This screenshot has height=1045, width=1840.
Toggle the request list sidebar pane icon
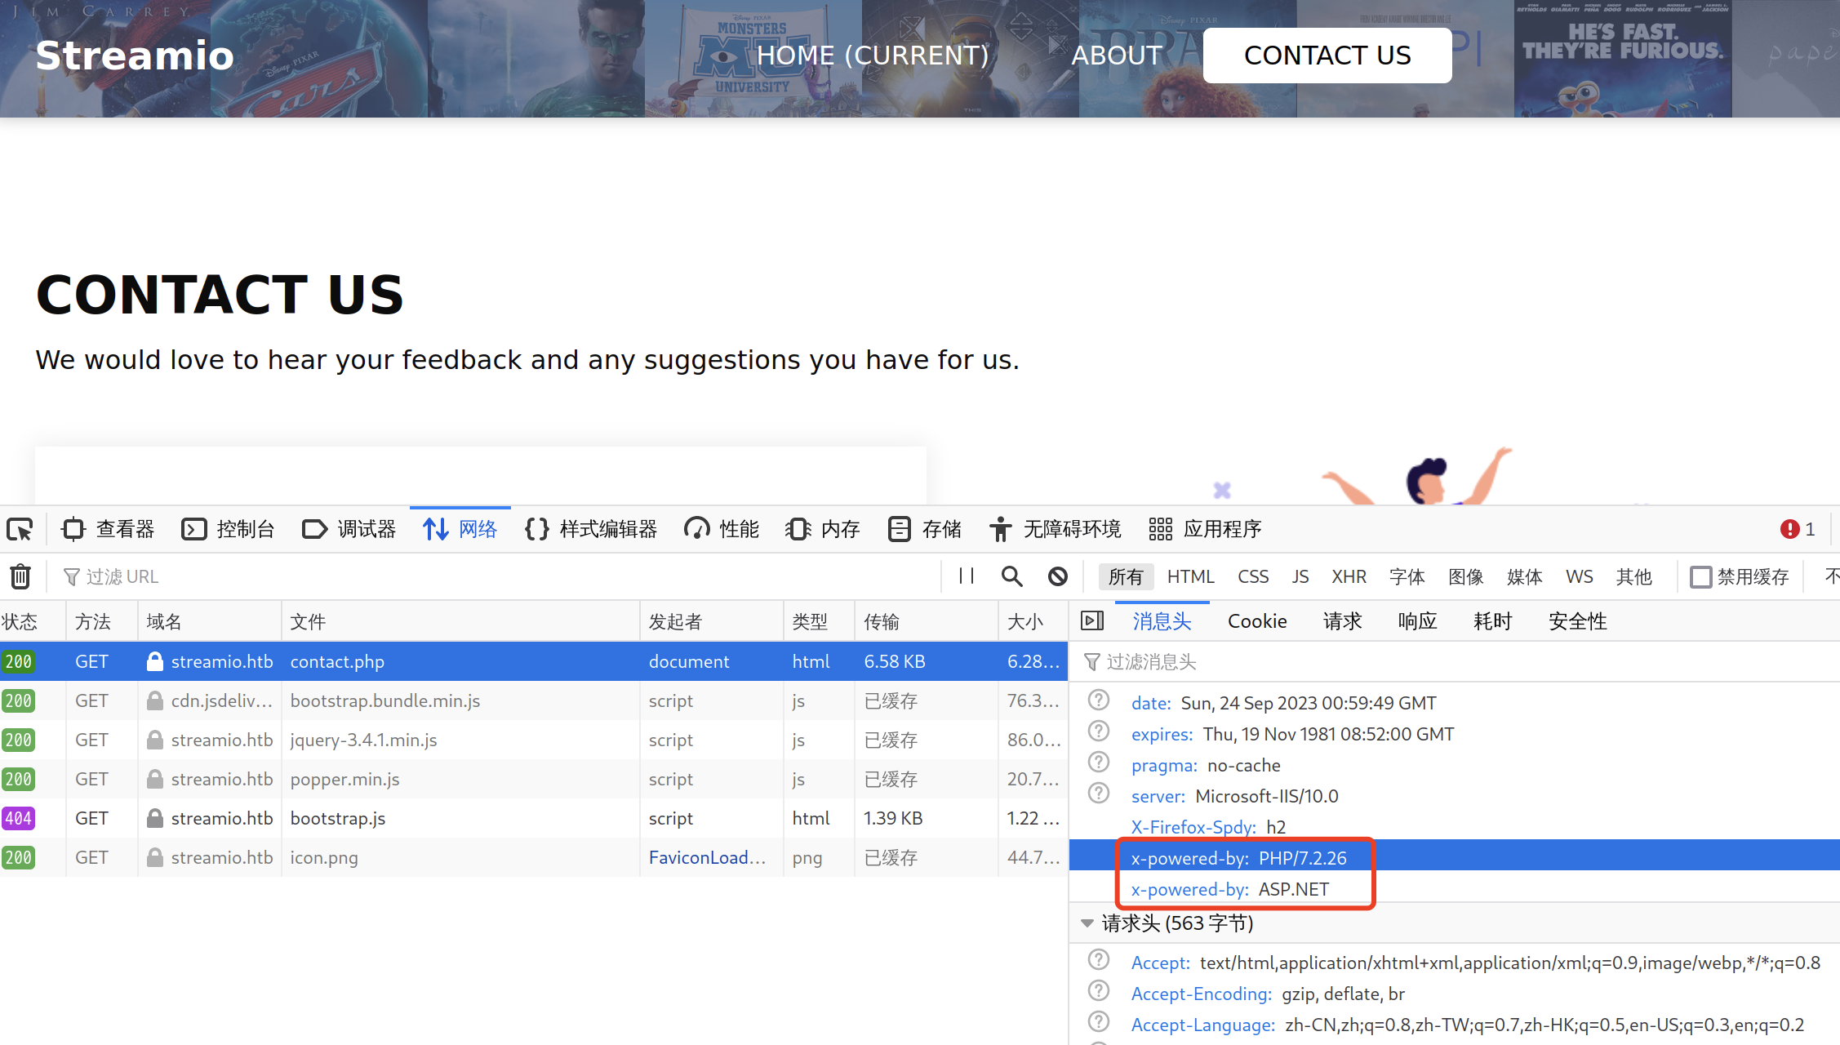coord(1092,621)
